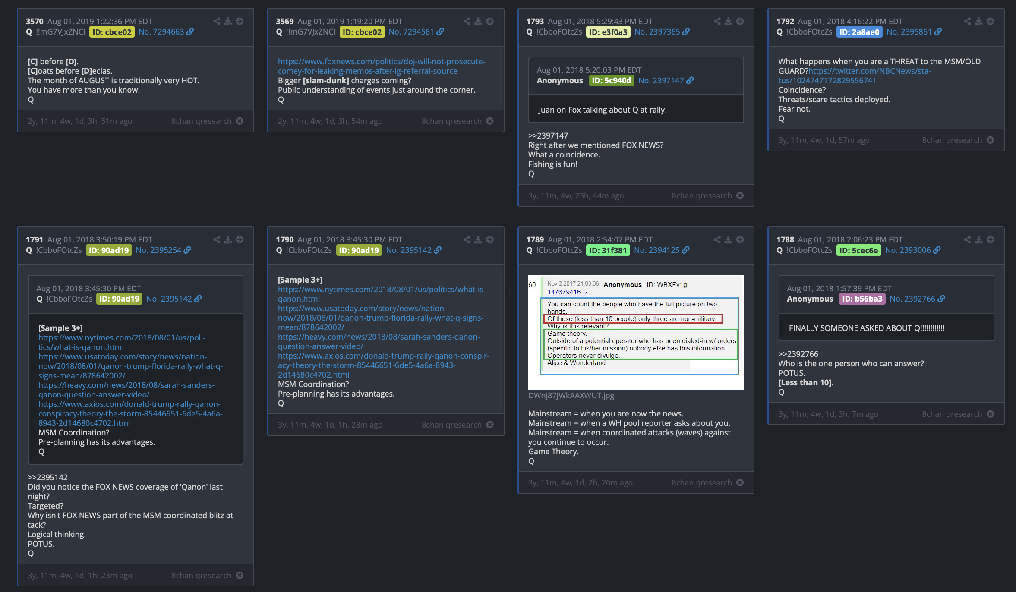
Task: Open quoted post link No. 2392766
Action: [918, 299]
